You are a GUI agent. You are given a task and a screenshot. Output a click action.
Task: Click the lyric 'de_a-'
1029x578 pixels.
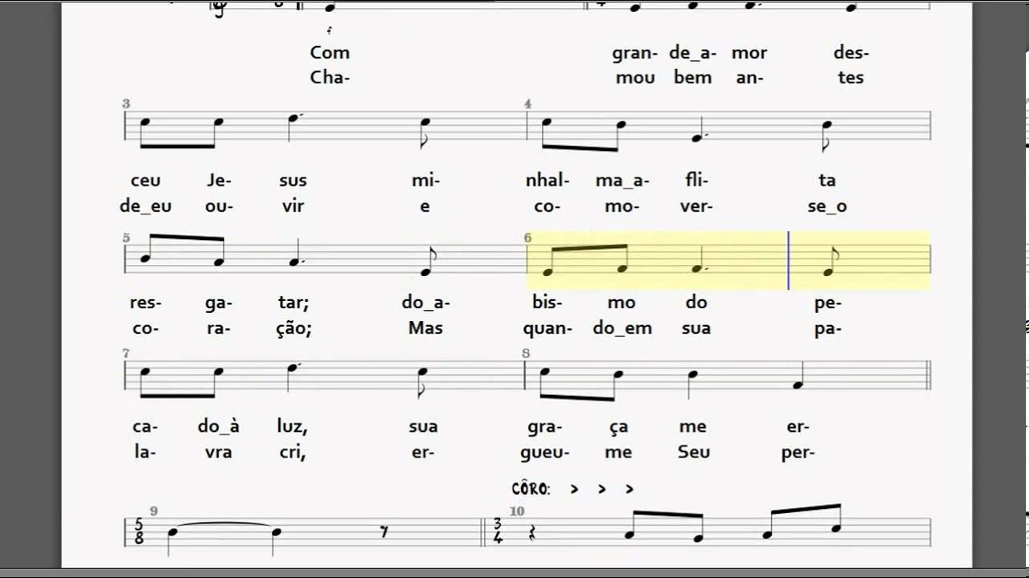tap(692, 53)
